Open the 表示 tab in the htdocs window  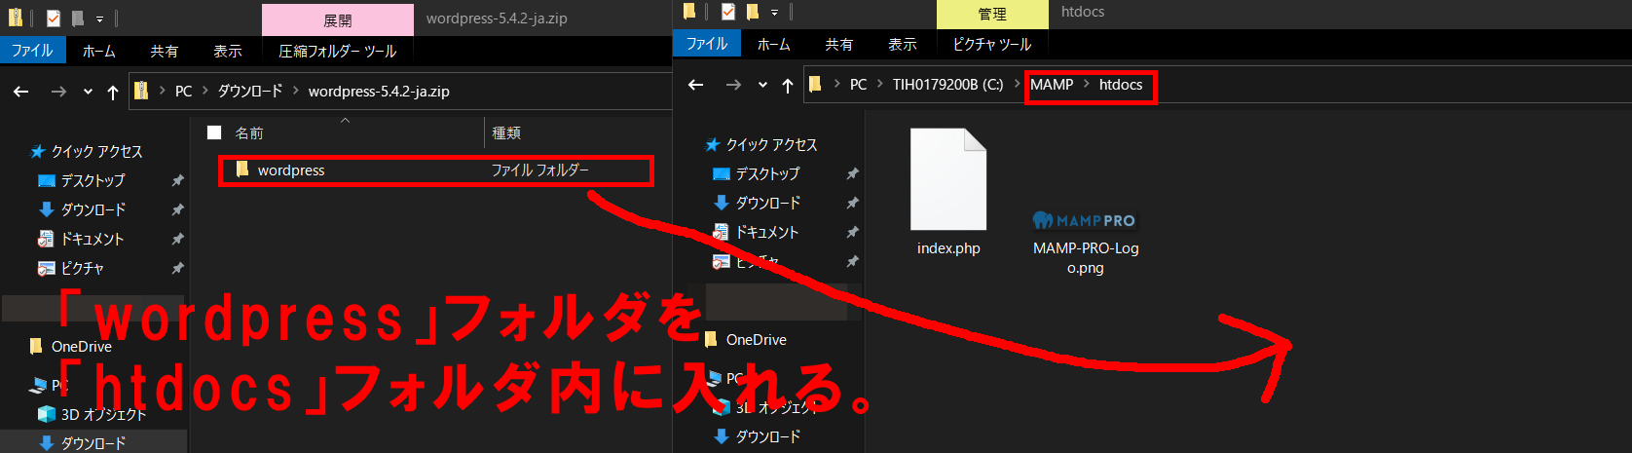pos(903,44)
